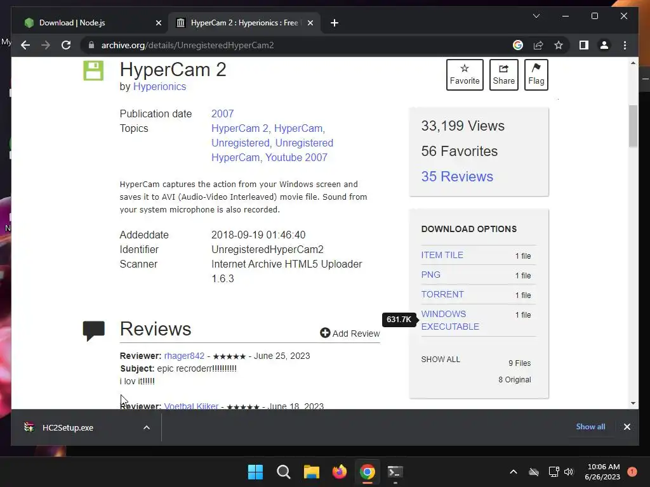Switch to Chrome on the taskbar

pos(368,472)
